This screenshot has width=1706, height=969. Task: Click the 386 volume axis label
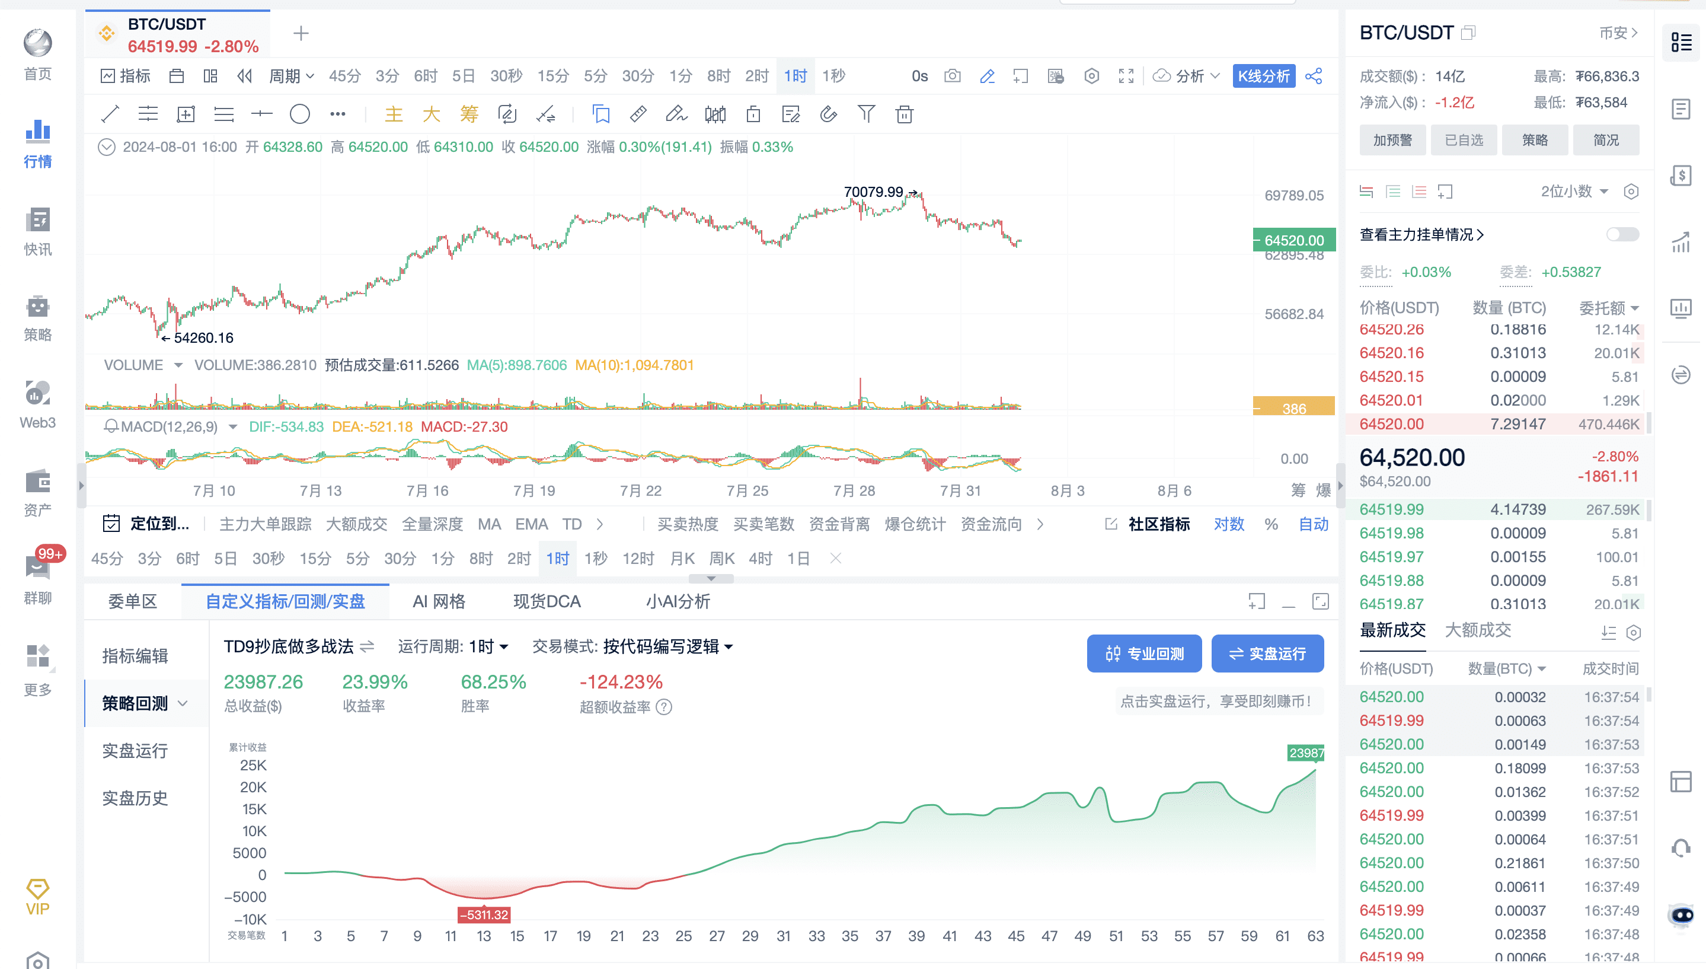[1293, 408]
